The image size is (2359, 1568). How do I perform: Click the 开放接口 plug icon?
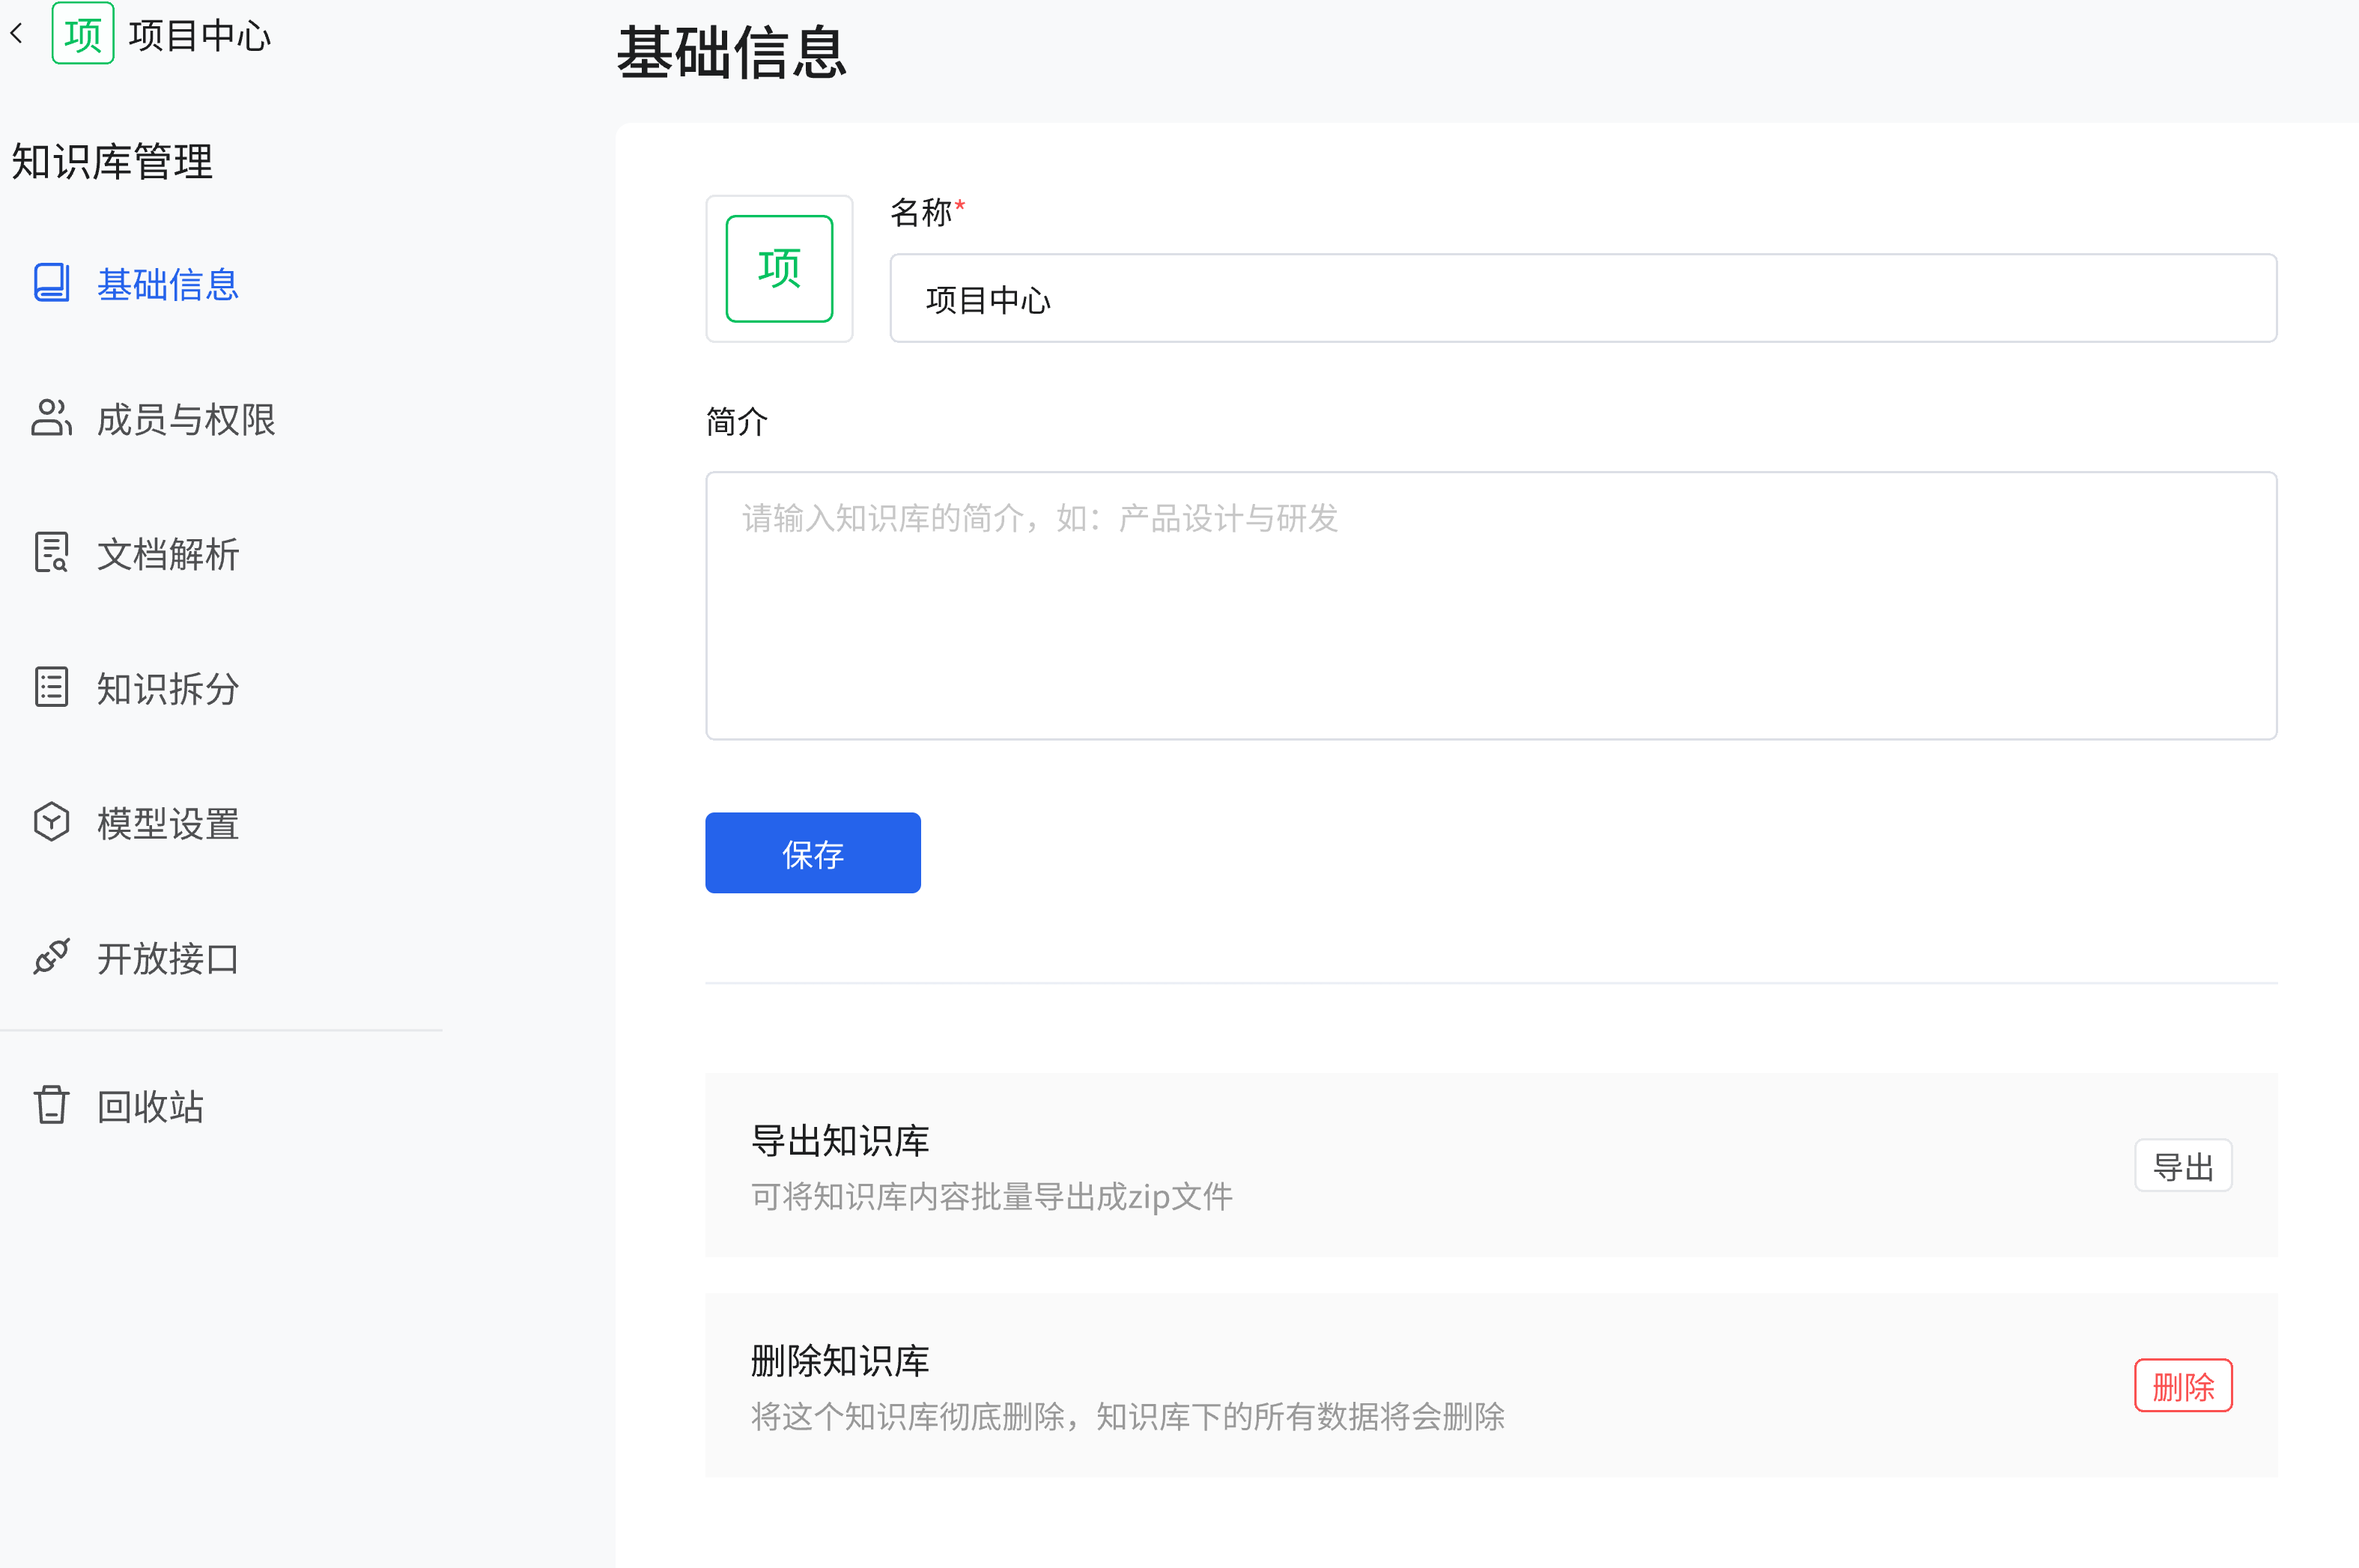coord(51,958)
